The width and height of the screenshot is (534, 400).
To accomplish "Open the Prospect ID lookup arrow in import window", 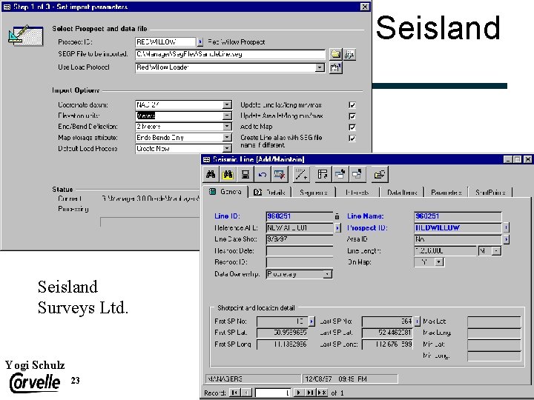I will [200, 41].
